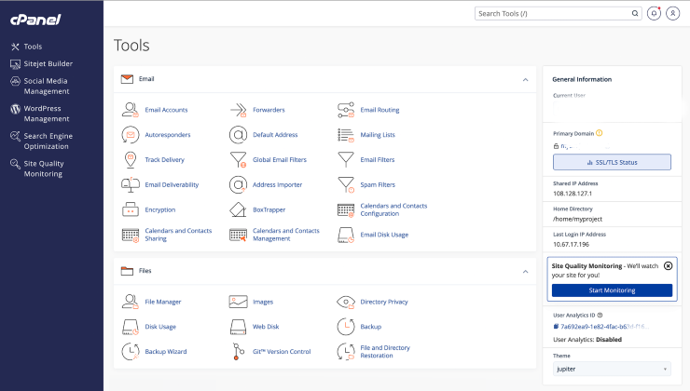Select Sitejet Builder in the sidebar
The width and height of the screenshot is (690, 391).
pos(48,64)
